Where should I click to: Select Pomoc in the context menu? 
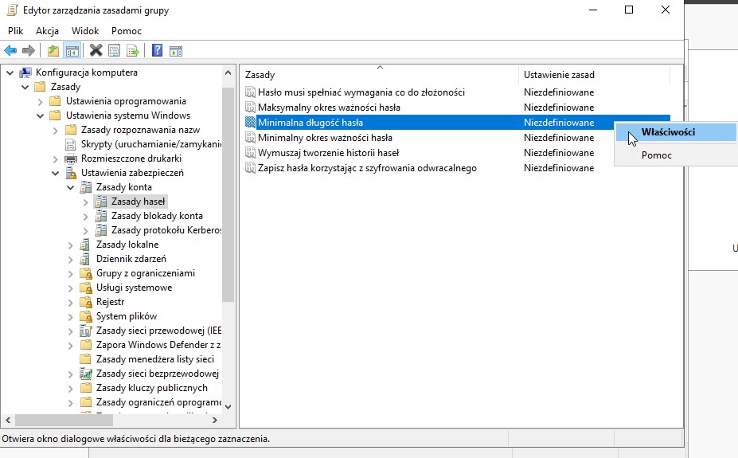[657, 155]
